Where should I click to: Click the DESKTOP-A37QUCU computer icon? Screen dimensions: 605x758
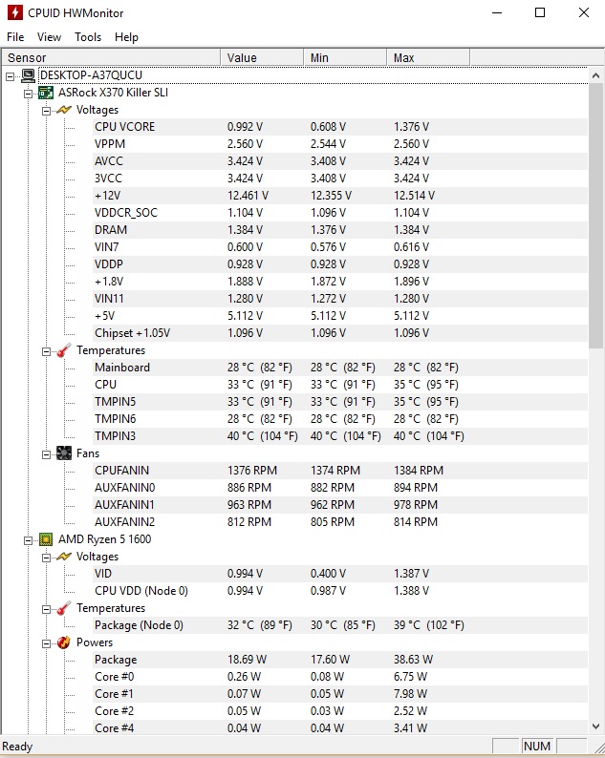click(x=28, y=75)
